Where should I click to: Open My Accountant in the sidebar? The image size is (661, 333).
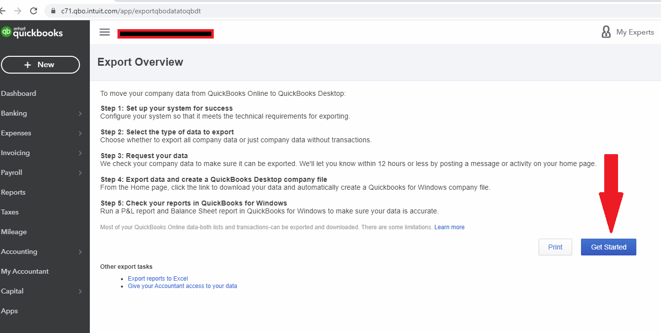(x=25, y=271)
